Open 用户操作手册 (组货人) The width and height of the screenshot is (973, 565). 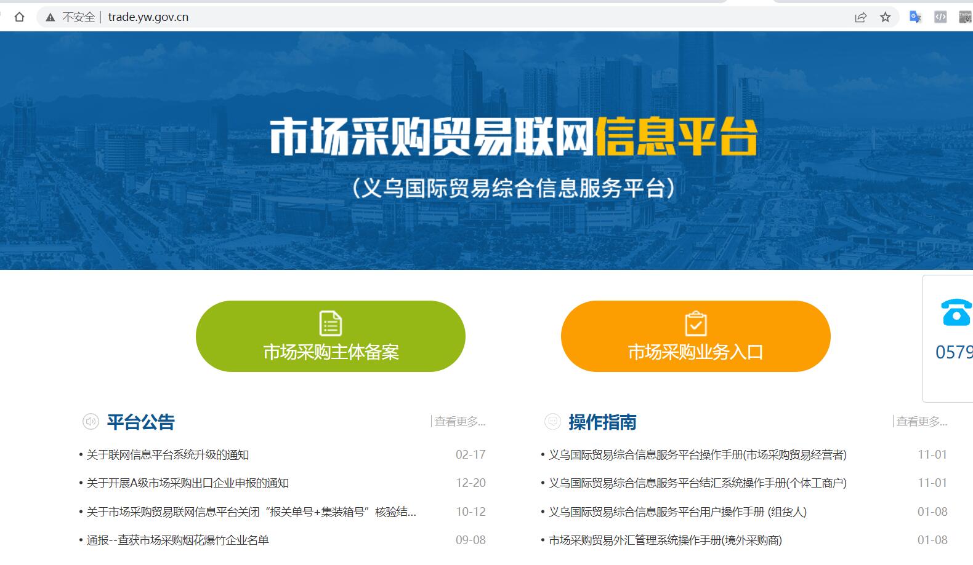point(677,512)
